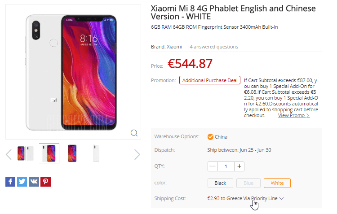This screenshot has width=337, height=214.
Task: Open 4 answered questions link
Action: 214,47
